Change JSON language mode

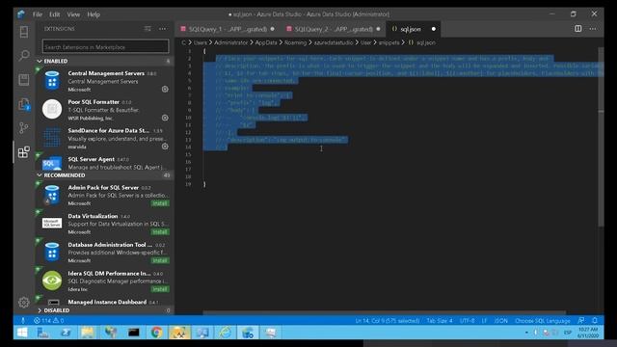[501, 321]
